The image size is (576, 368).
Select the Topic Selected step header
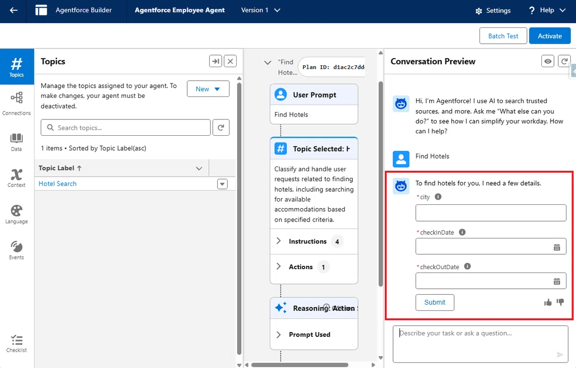pyautogui.click(x=314, y=149)
